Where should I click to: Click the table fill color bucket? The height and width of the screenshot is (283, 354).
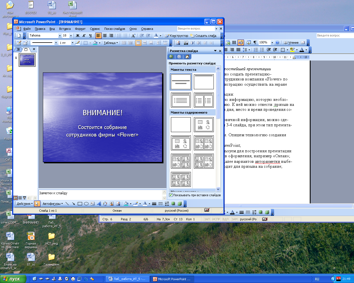95,43
